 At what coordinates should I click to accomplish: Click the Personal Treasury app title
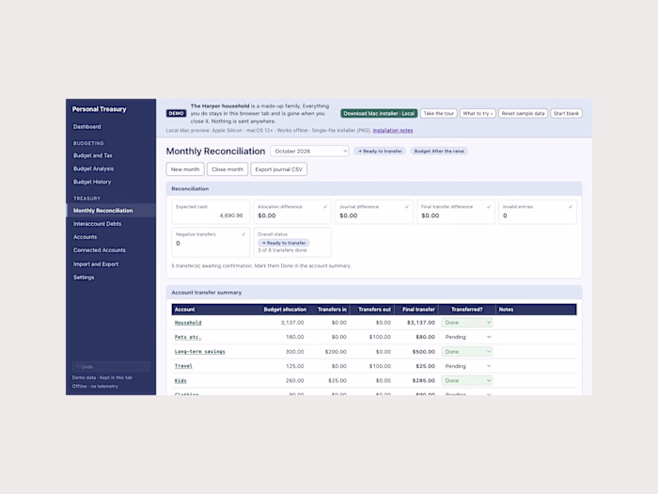tap(99, 109)
